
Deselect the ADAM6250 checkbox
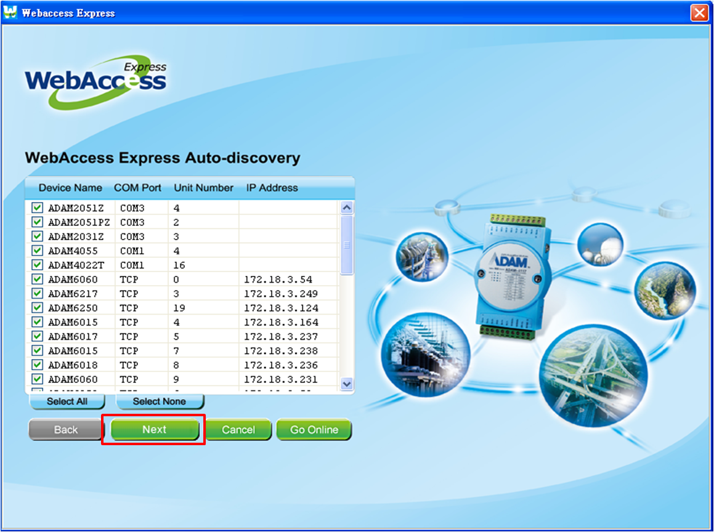click(x=37, y=308)
